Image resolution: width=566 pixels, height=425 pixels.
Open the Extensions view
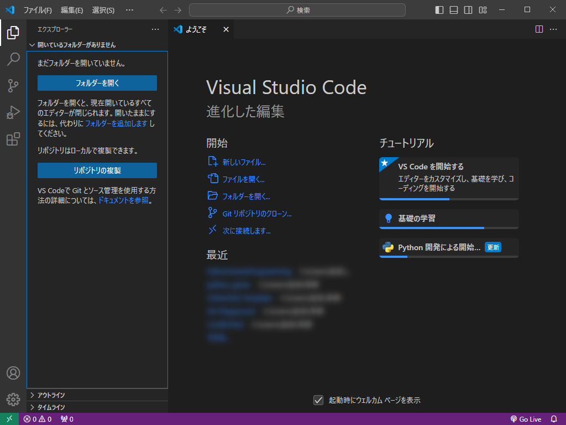(x=13, y=139)
